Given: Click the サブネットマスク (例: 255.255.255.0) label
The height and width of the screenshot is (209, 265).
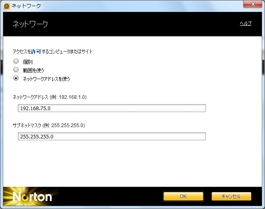Looking at the screenshot, I should [x=49, y=125].
